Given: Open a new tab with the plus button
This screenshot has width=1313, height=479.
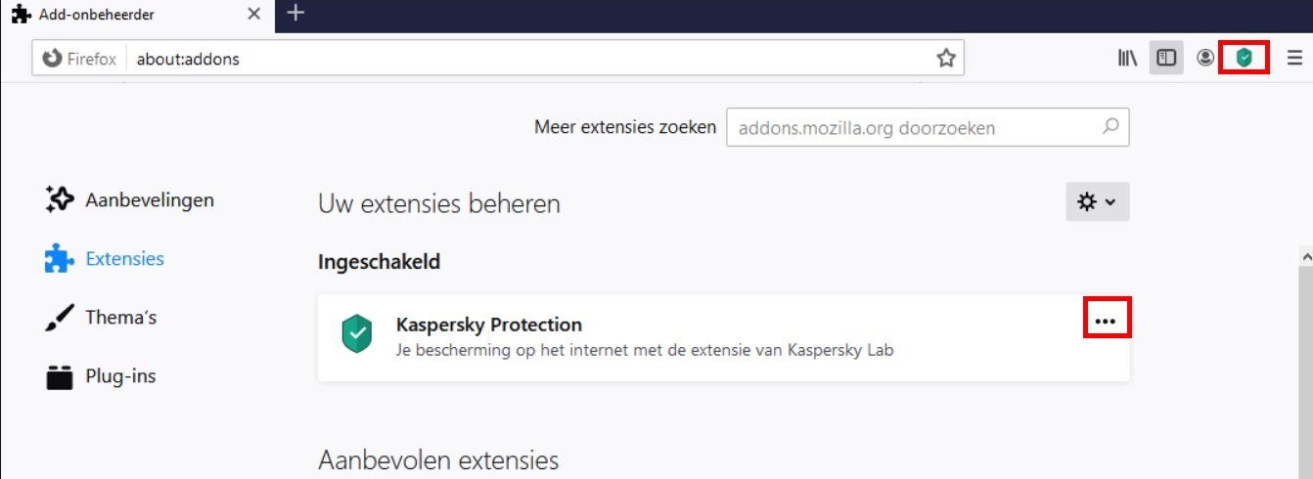Looking at the screenshot, I should [x=295, y=13].
